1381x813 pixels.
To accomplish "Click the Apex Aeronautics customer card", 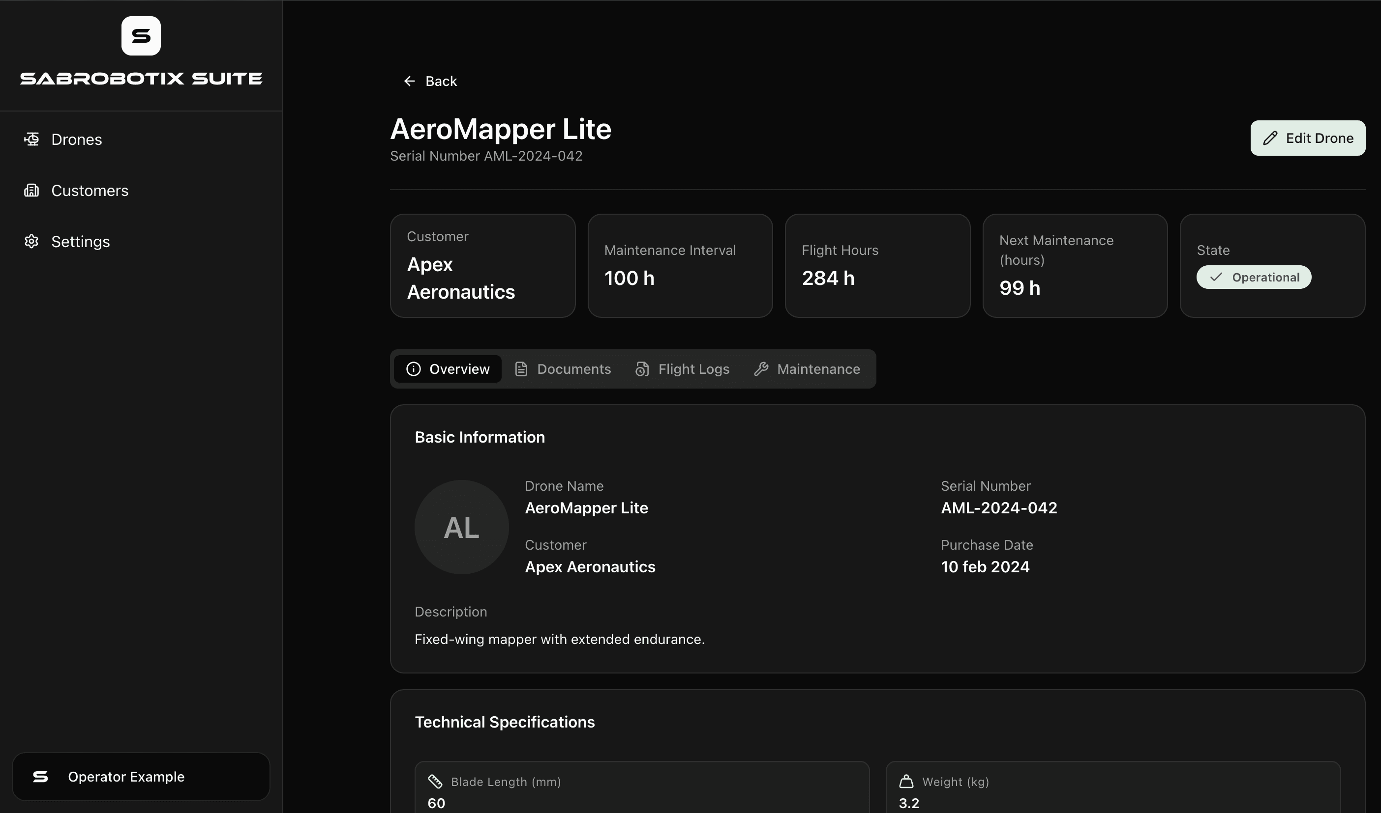I will pyautogui.click(x=482, y=266).
